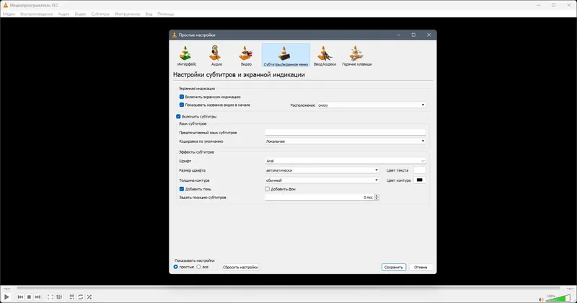Click the Сбросить настройки button

click(x=240, y=267)
